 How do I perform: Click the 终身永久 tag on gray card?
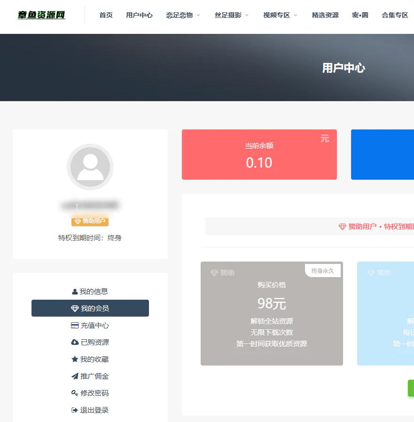pyautogui.click(x=322, y=271)
